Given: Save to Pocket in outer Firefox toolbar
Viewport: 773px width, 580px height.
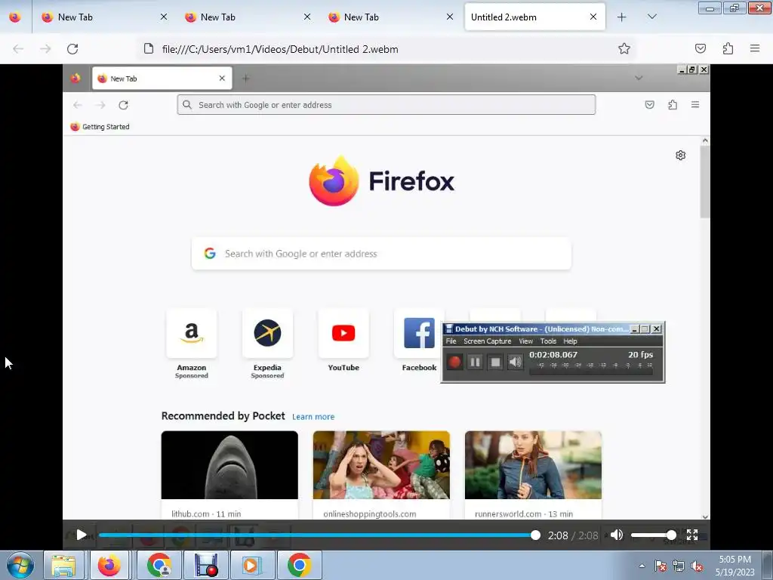Looking at the screenshot, I should 700,48.
